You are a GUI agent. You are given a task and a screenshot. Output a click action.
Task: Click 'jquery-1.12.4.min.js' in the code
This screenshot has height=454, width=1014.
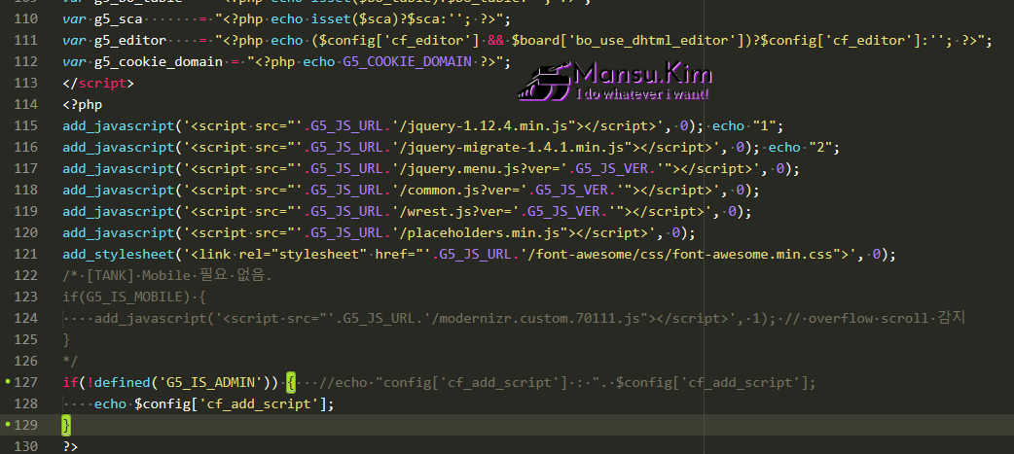coord(488,126)
